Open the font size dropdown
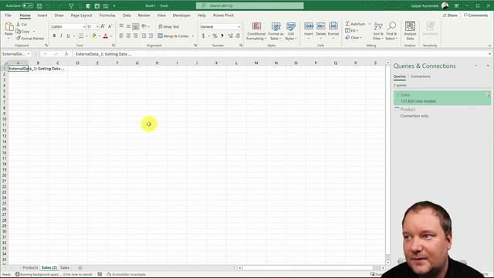The image size is (494, 278). click(97, 27)
